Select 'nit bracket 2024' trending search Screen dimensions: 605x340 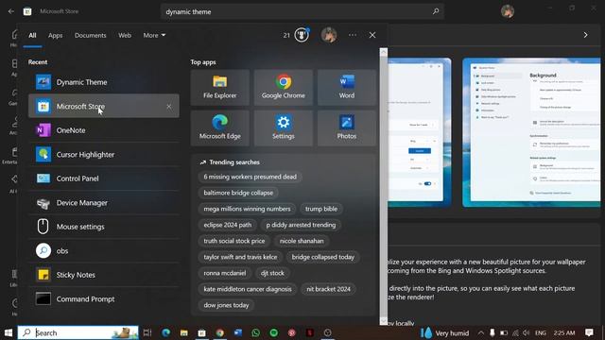click(328, 289)
